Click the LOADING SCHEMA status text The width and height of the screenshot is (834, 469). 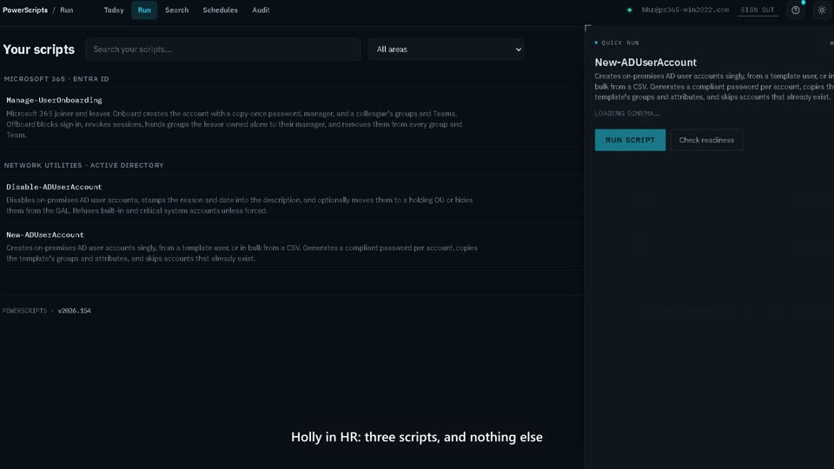(x=626, y=113)
